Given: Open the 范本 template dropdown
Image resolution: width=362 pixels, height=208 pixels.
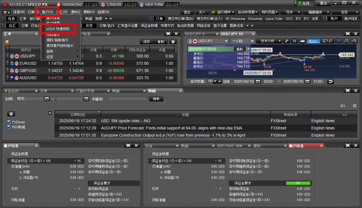Looking at the screenshot, I should pos(291,12).
